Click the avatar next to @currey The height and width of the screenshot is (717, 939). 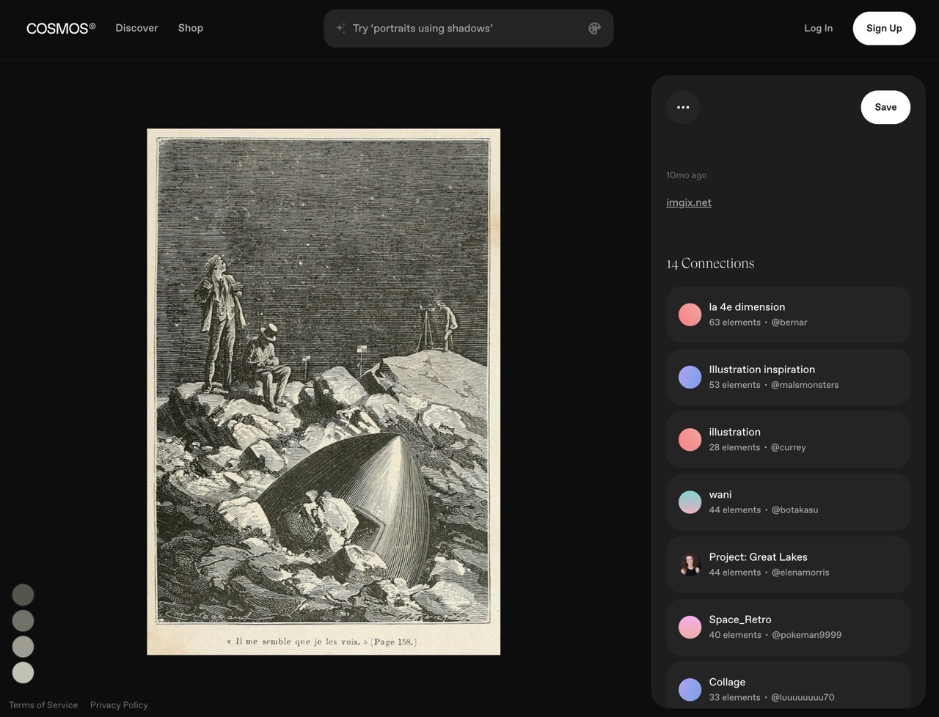[690, 440]
